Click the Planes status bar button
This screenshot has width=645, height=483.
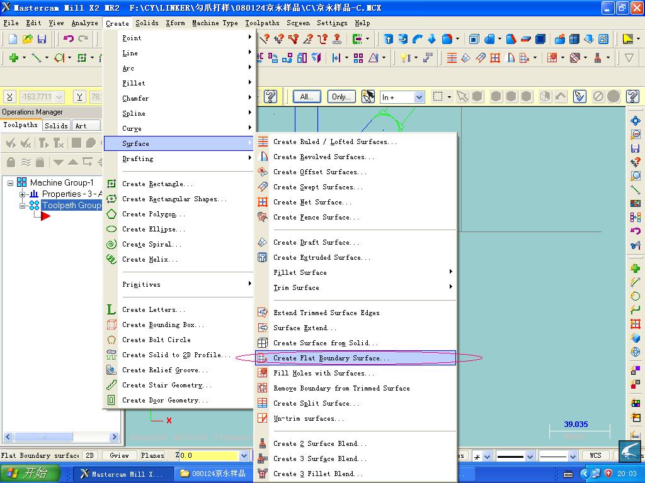point(152,455)
